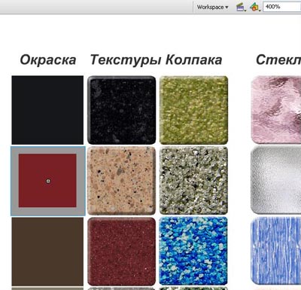The image size is (301, 290).
Task: Click the Edit Scene clapperboard icon
Action: [241, 7]
